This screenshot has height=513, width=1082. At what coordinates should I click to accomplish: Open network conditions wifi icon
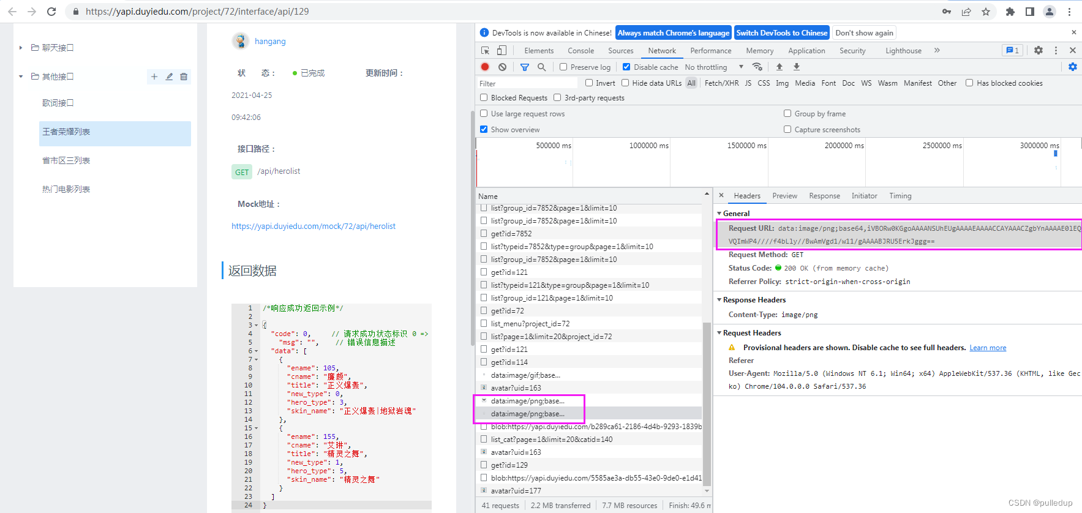pyautogui.click(x=757, y=67)
